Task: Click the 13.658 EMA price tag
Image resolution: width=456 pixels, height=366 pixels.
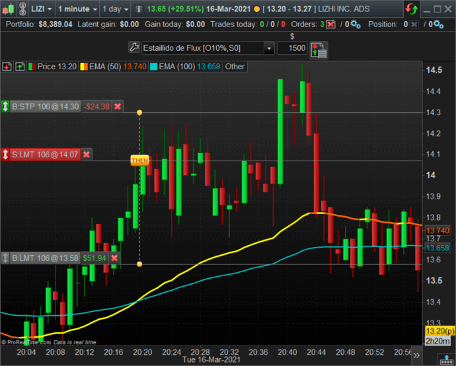Action: tap(437, 248)
